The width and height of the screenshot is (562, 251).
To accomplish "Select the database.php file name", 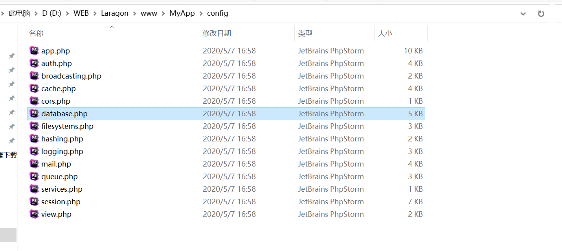I will click(x=64, y=114).
